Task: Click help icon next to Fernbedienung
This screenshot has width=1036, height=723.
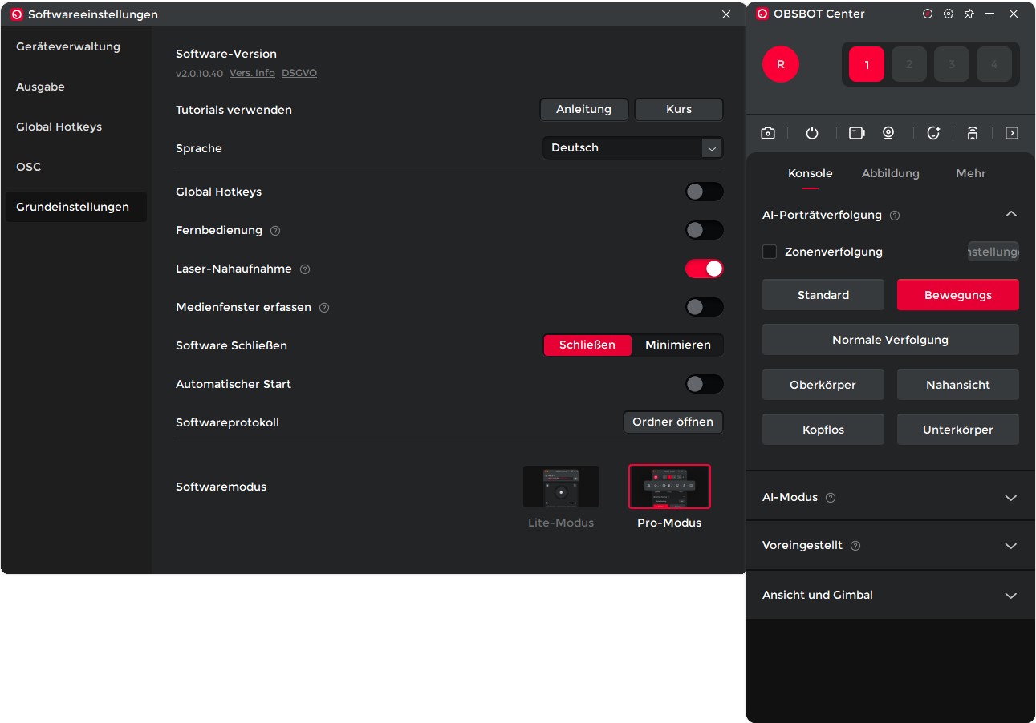Action: coord(275,231)
